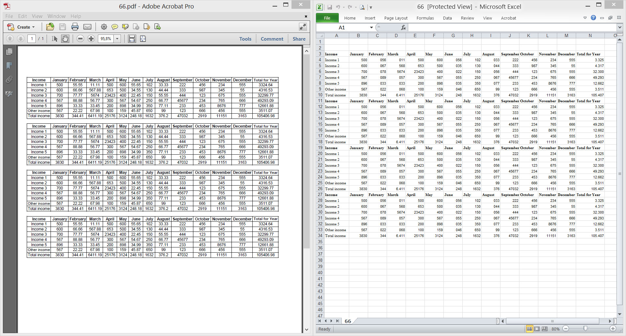Click the Save icon in Excel quick access
Image resolution: width=626 pixels, height=336 pixels.
tap(330, 7)
